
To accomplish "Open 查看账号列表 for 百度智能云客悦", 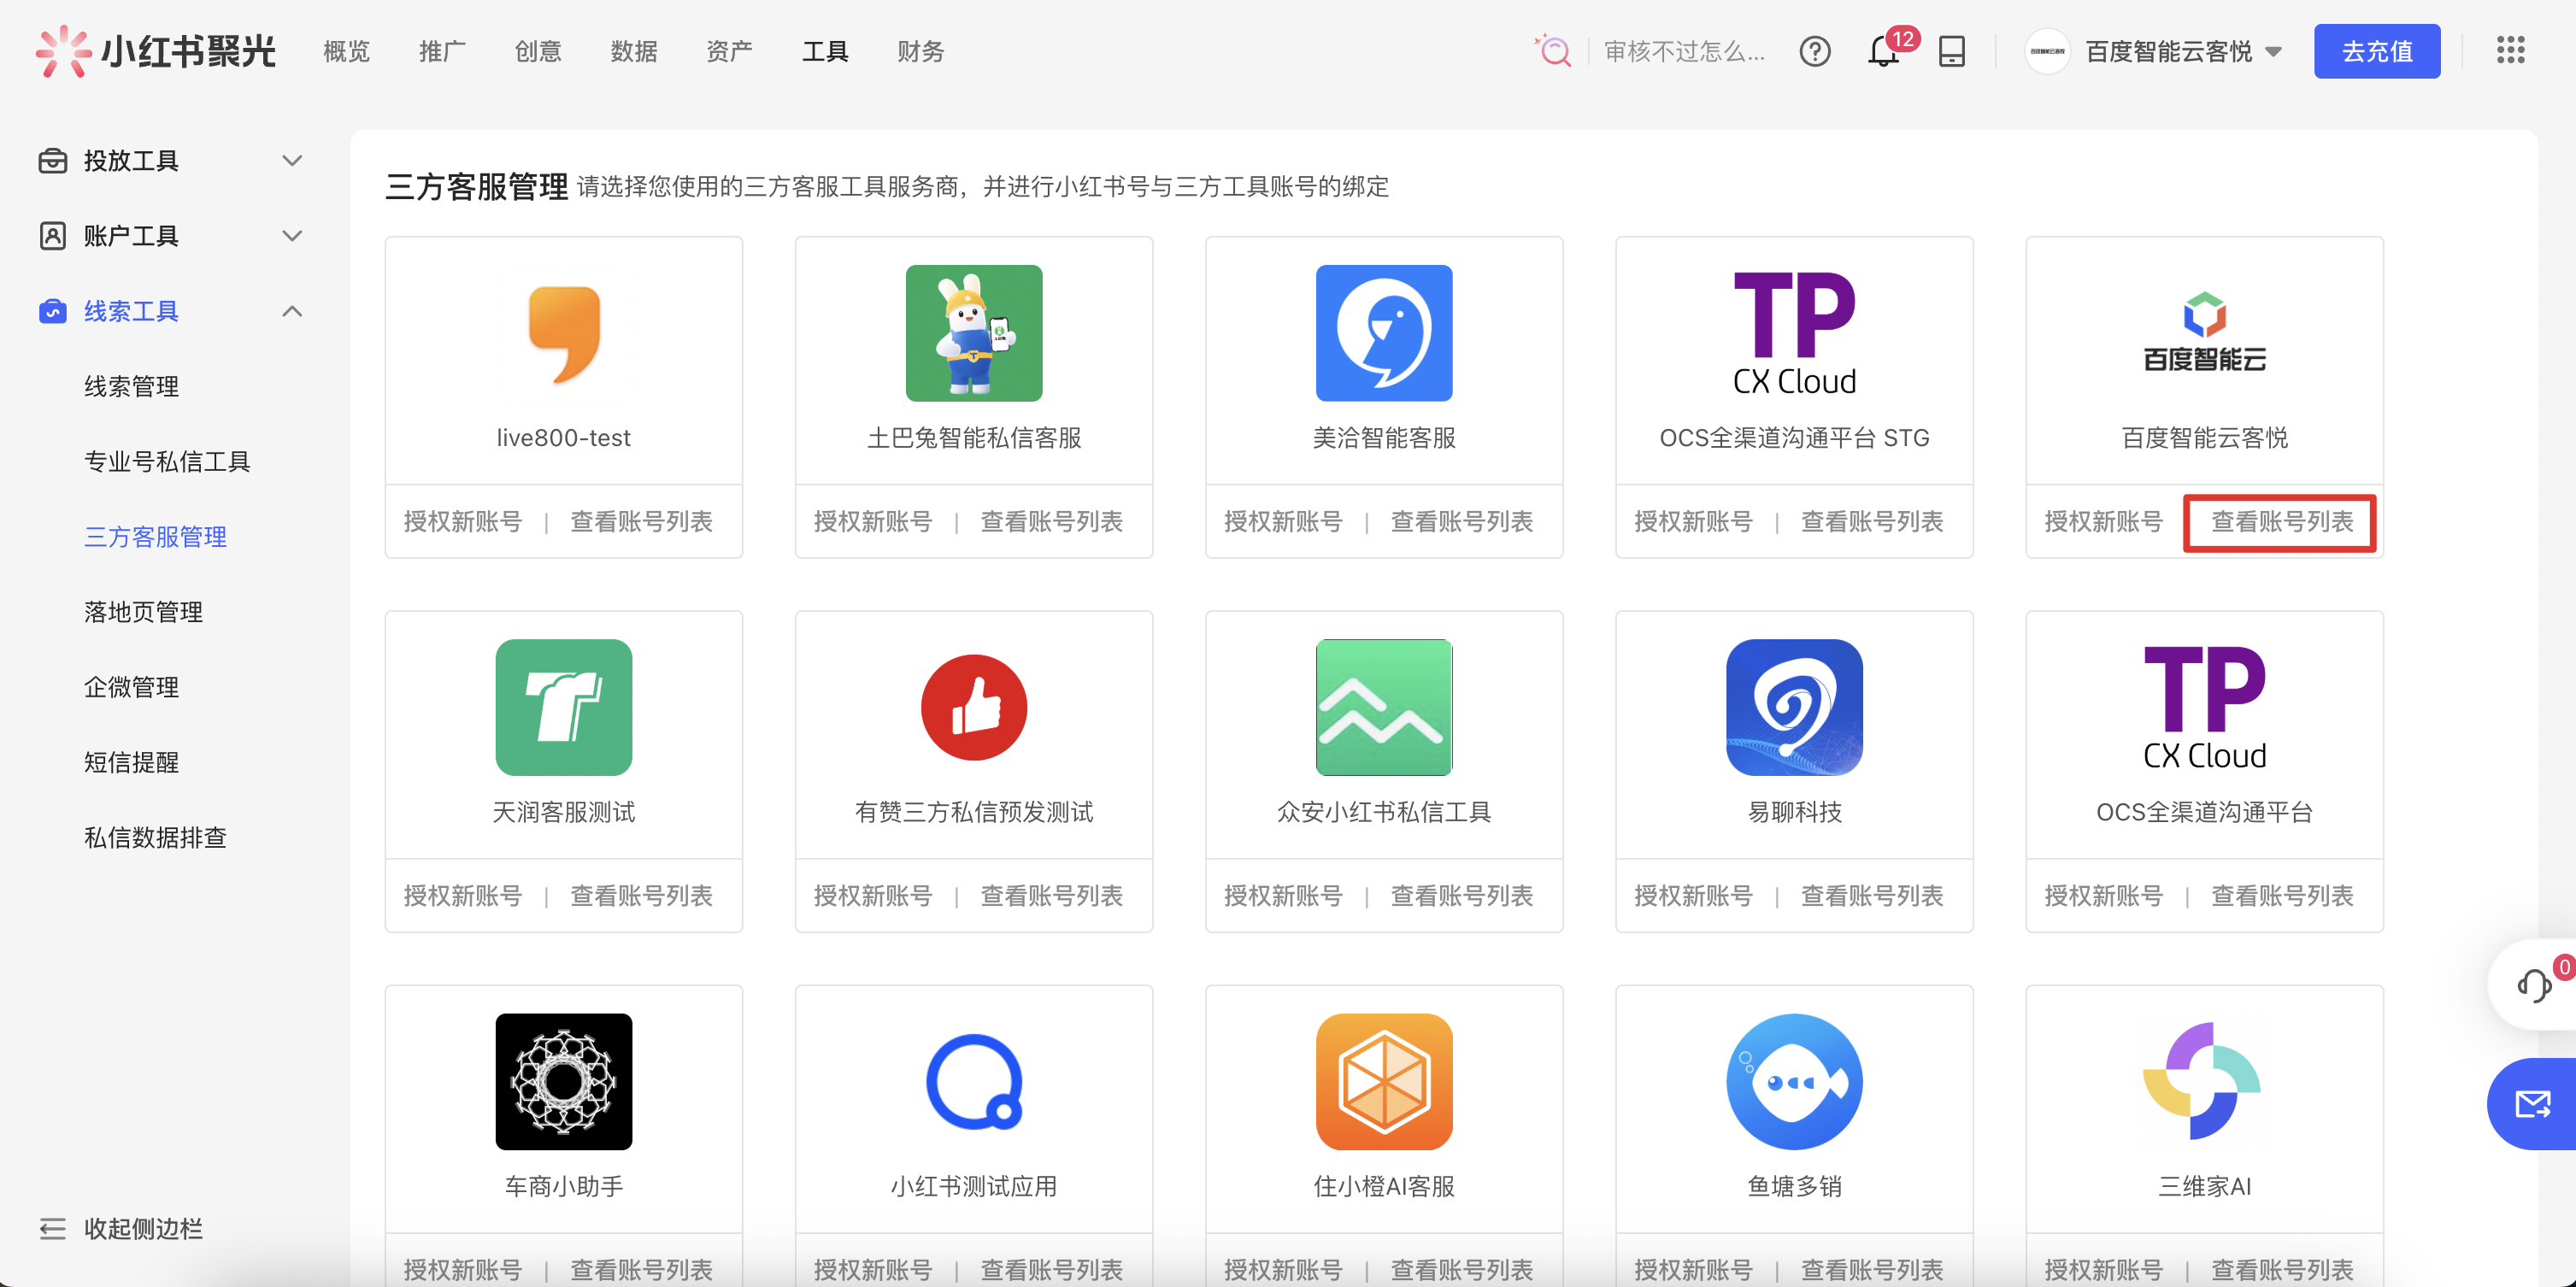I will pyautogui.click(x=2280, y=521).
